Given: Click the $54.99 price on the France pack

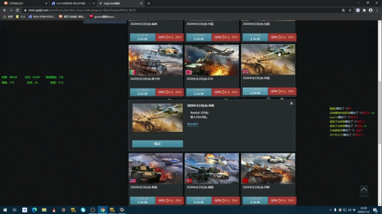Looking at the screenshot, I should point(255,37).
